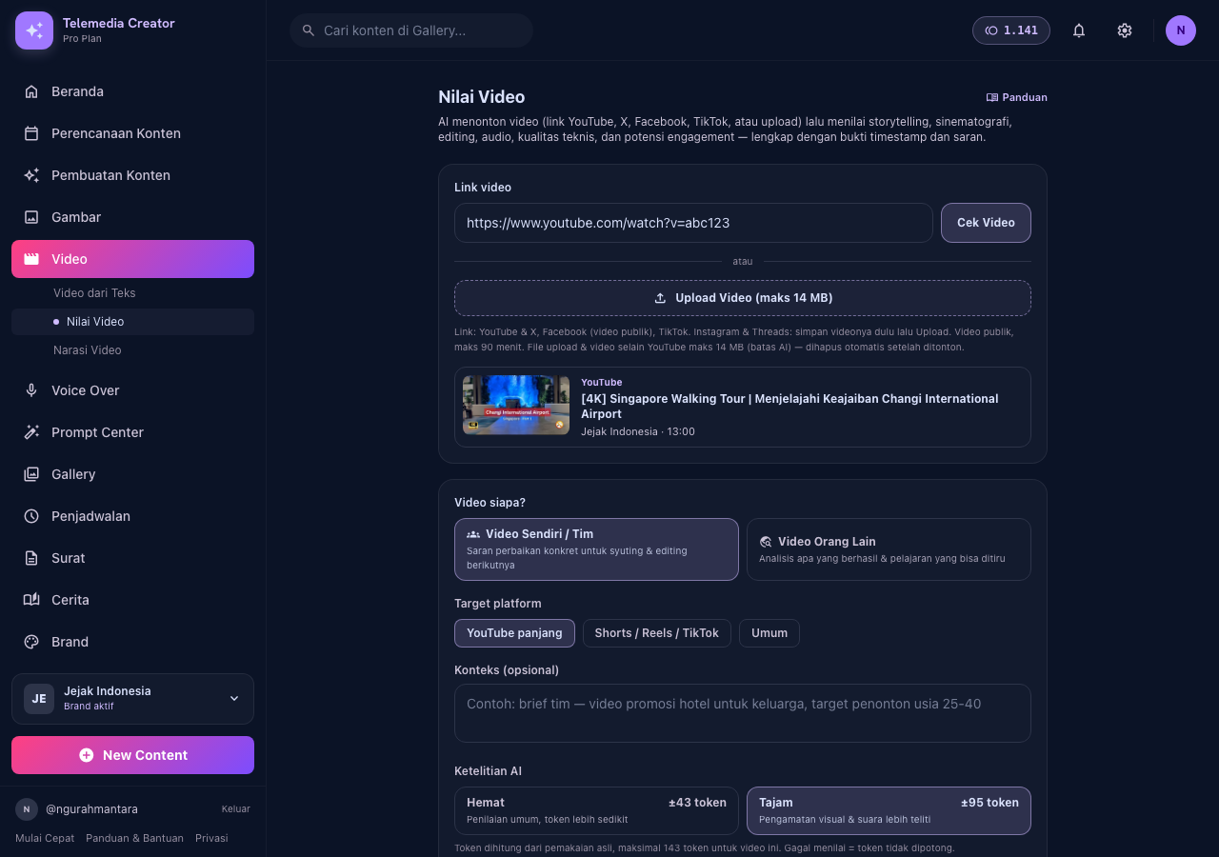This screenshot has height=857, width=1219.
Task: Choose Shorts / Reels / TikTok platform
Action: (x=657, y=633)
